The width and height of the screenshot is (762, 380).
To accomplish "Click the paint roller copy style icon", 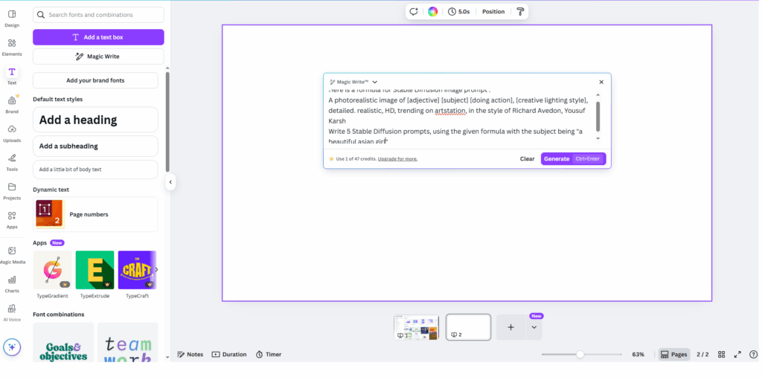I will (x=520, y=12).
